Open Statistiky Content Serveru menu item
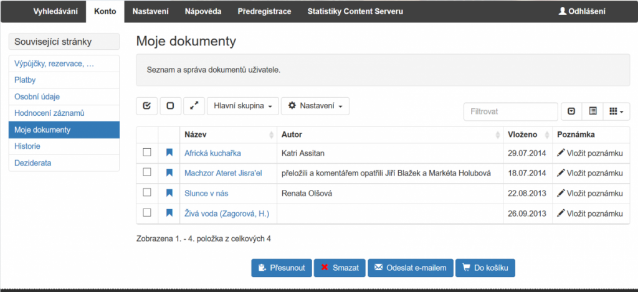 click(x=355, y=11)
